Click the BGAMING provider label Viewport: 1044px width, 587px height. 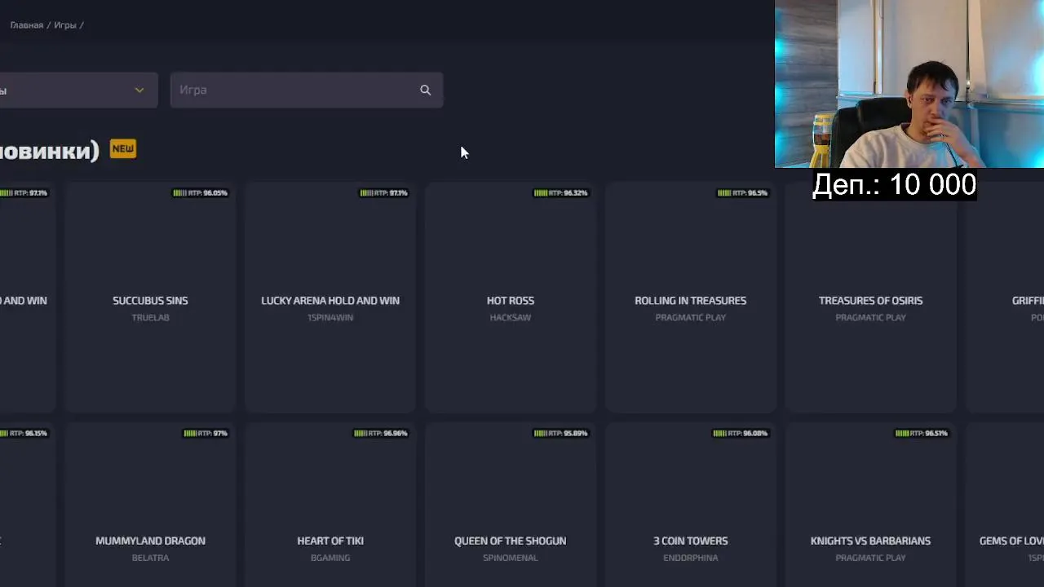click(330, 558)
